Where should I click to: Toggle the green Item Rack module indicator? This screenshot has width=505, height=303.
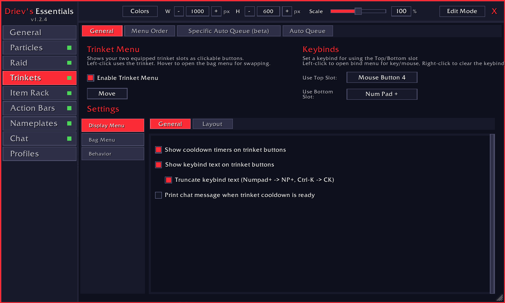click(69, 93)
